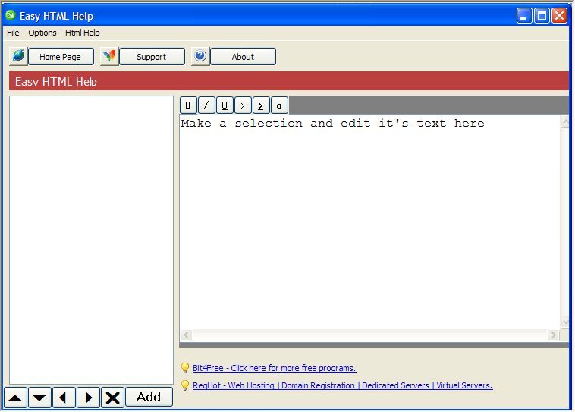
Task: Toggle bold formatting with the B button
Action: pos(188,105)
